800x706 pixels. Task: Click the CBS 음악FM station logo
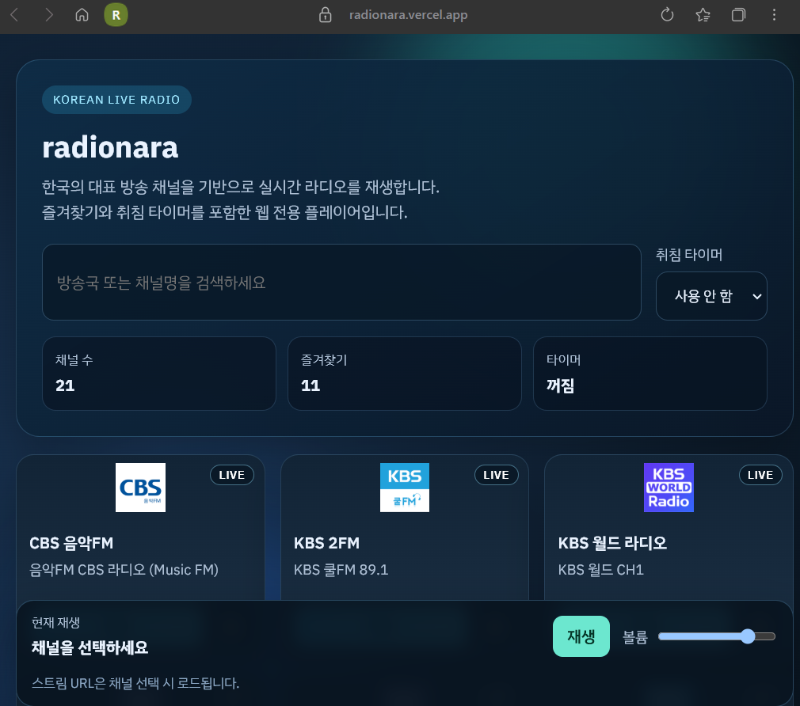pyautogui.click(x=140, y=487)
